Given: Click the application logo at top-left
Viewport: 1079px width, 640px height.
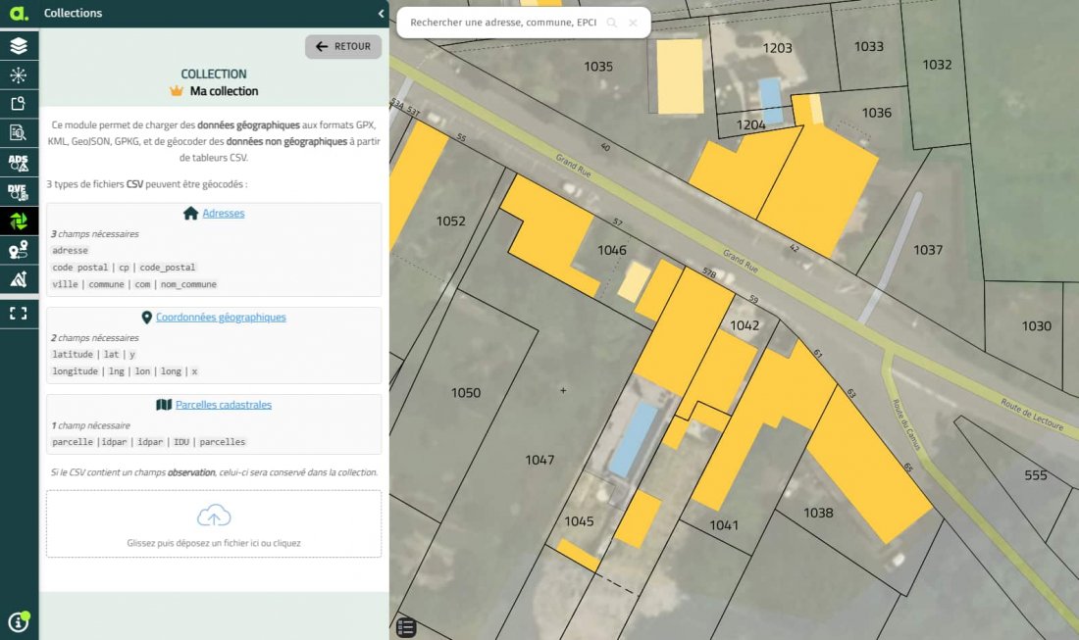Looking at the screenshot, I should pyautogui.click(x=19, y=14).
